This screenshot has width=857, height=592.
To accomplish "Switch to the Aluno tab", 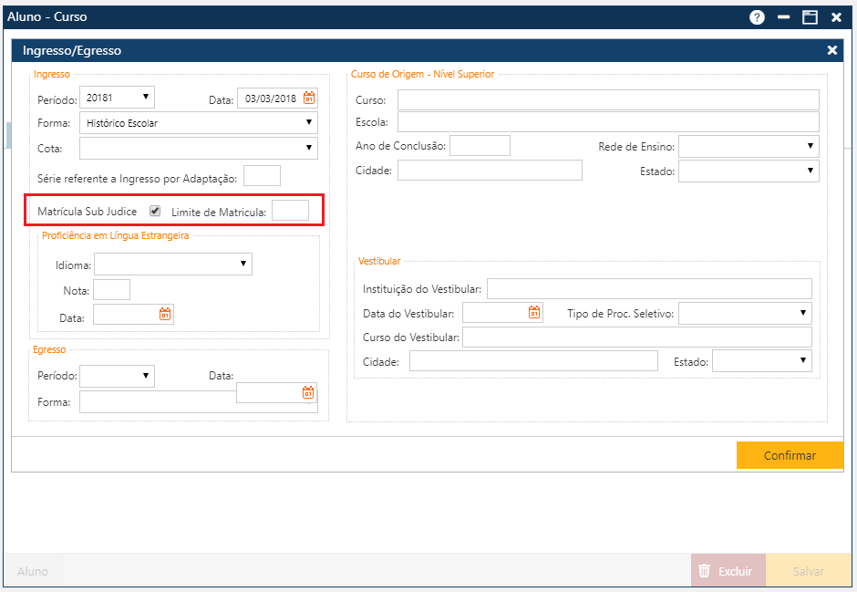I will pyautogui.click(x=33, y=572).
